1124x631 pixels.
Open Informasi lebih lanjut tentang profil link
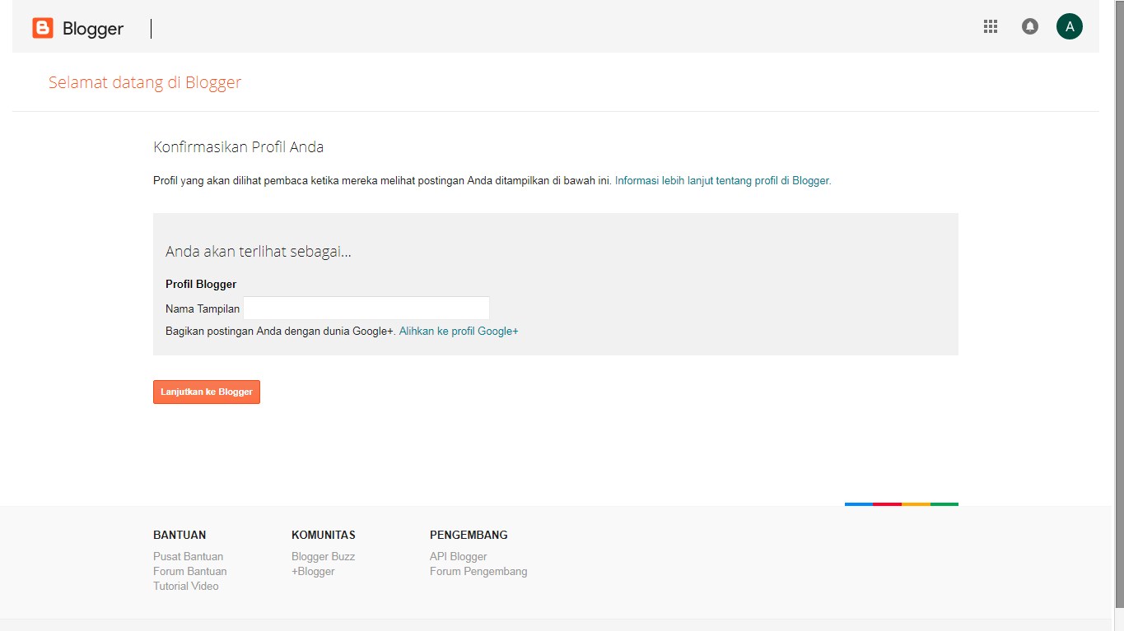(x=723, y=180)
